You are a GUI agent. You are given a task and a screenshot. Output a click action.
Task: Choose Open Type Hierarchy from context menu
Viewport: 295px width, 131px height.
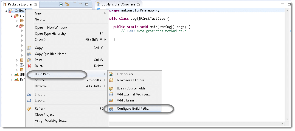50,34
